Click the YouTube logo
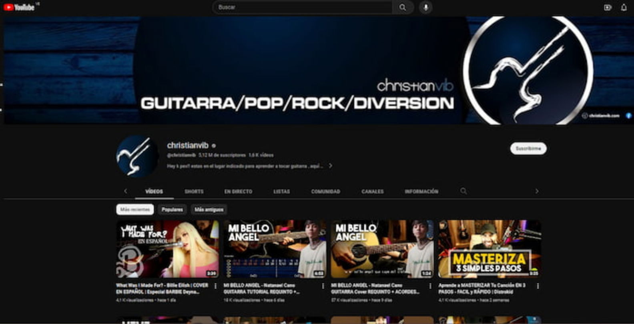Screen dimensions: 634x324 (19, 7)
